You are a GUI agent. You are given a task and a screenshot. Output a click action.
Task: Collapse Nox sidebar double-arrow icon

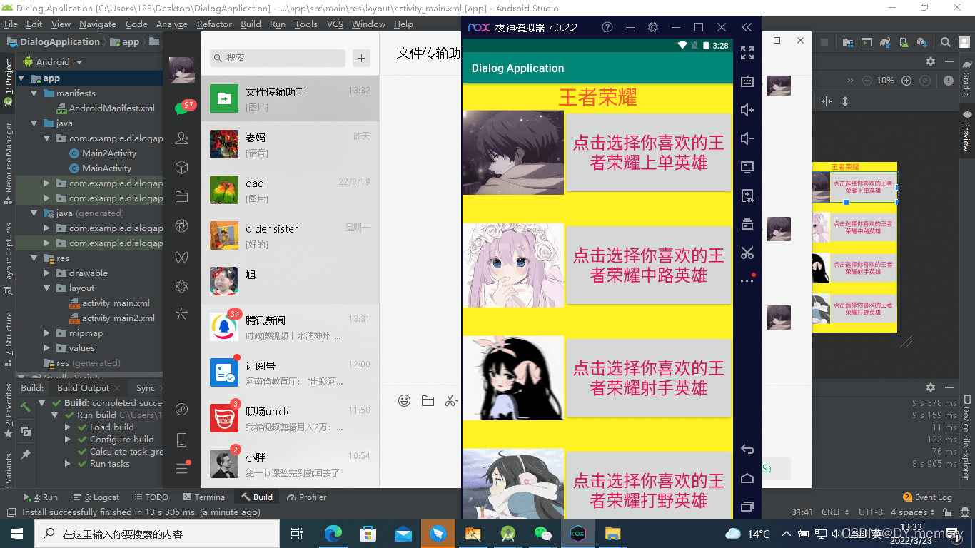[x=747, y=27]
